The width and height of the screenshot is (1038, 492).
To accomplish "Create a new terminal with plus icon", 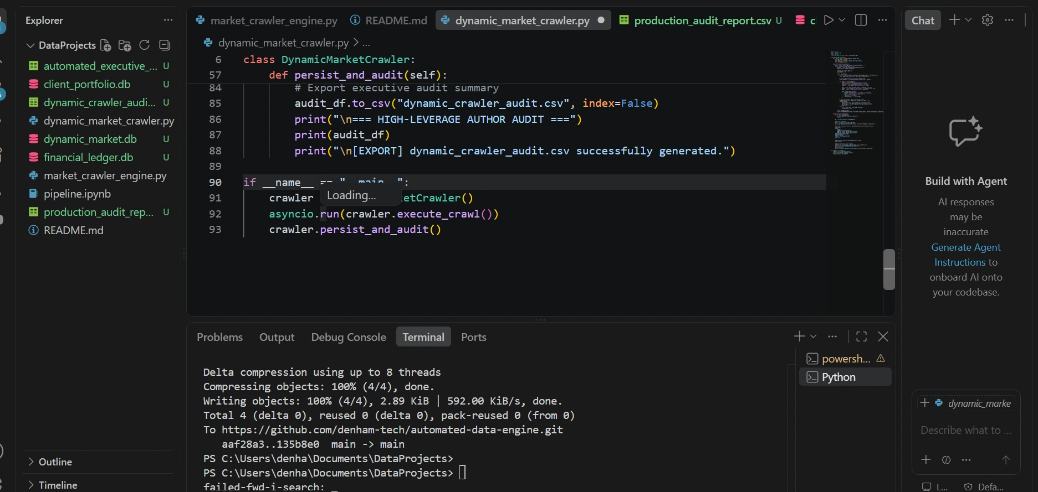I will click(x=799, y=336).
